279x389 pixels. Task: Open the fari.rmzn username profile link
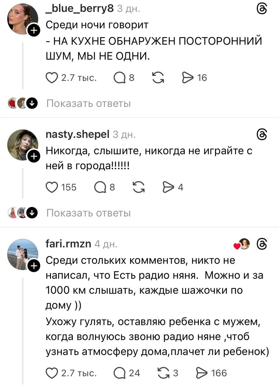pos(68,243)
